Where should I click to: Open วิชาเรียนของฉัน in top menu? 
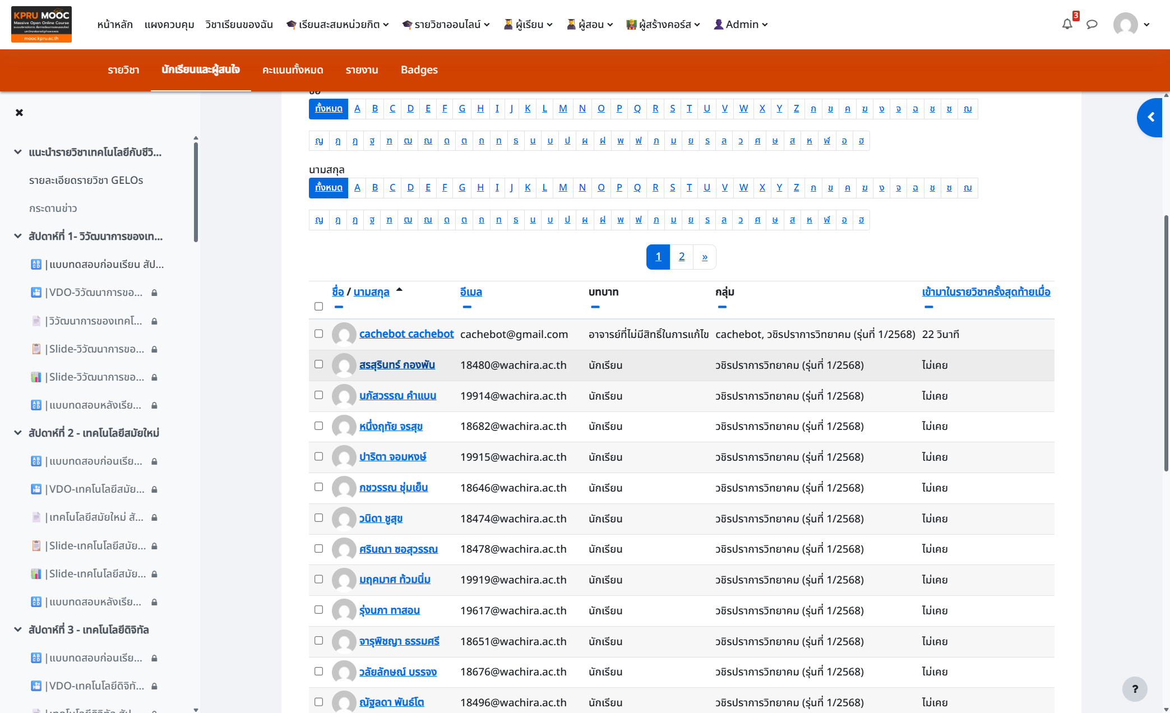[239, 24]
